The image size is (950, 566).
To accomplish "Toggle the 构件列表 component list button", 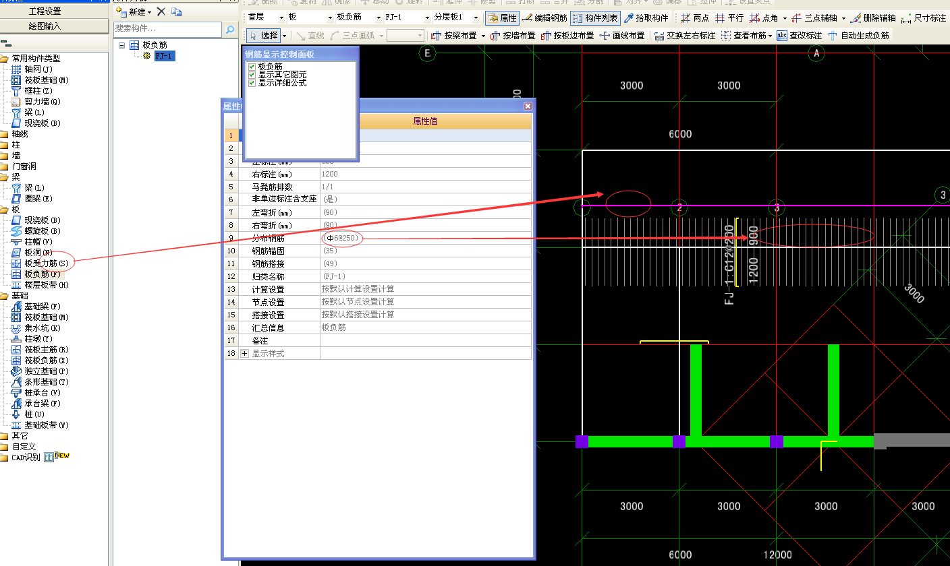I will point(595,18).
